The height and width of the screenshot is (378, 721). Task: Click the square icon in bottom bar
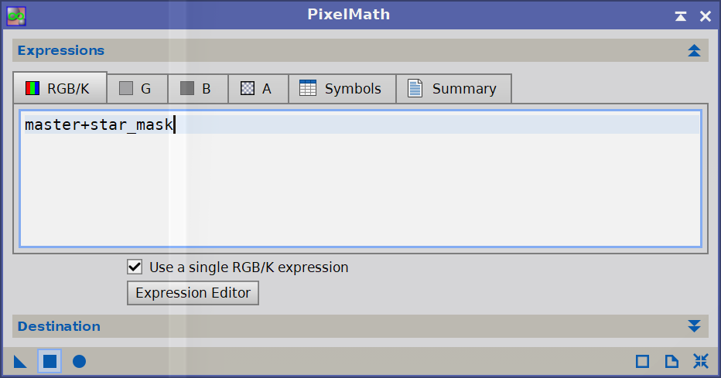click(x=642, y=361)
